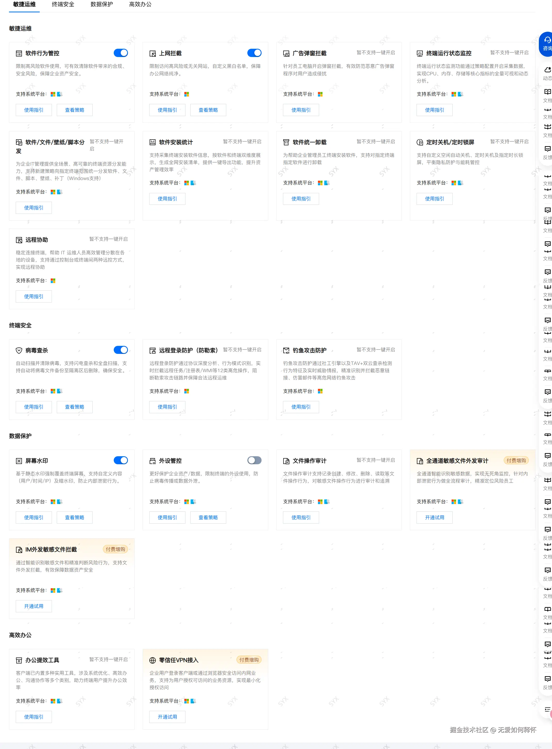Disable the 软件行为管控 toggle
The image size is (552, 749).
pyautogui.click(x=121, y=53)
